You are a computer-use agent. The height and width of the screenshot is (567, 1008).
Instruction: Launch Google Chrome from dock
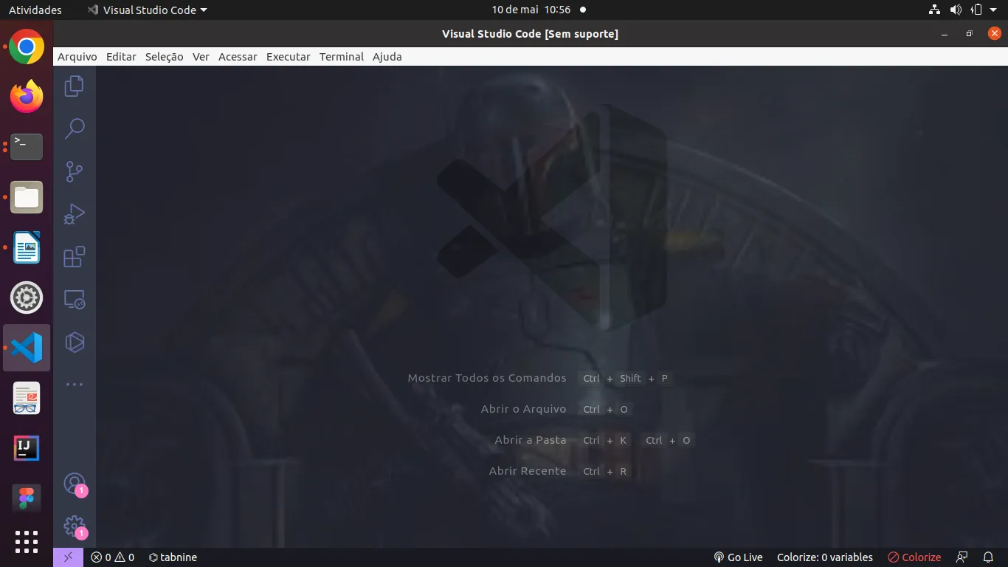point(27,47)
